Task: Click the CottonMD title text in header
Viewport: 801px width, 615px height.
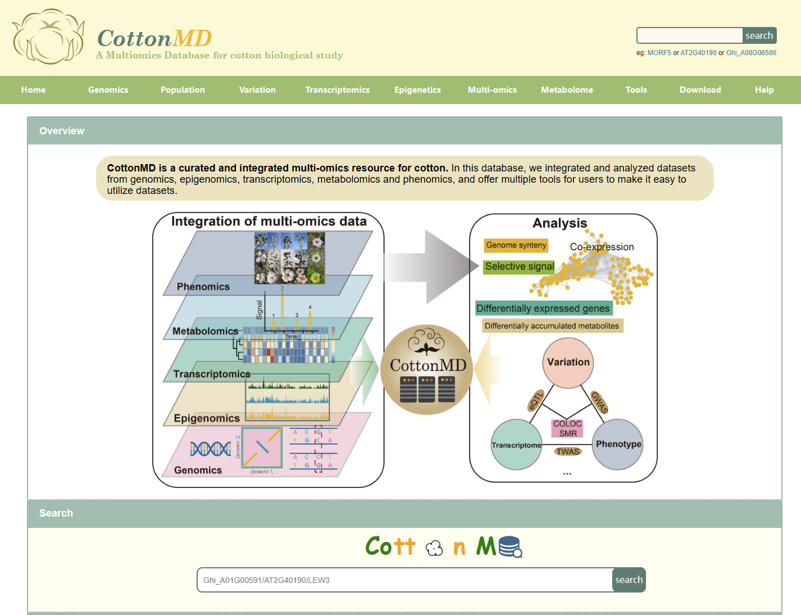Action: click(154, 38)
